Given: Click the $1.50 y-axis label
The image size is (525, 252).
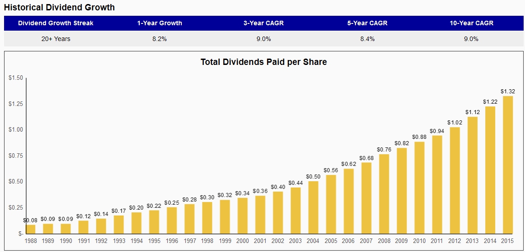Looking at the screenshot, I should 16,78.
